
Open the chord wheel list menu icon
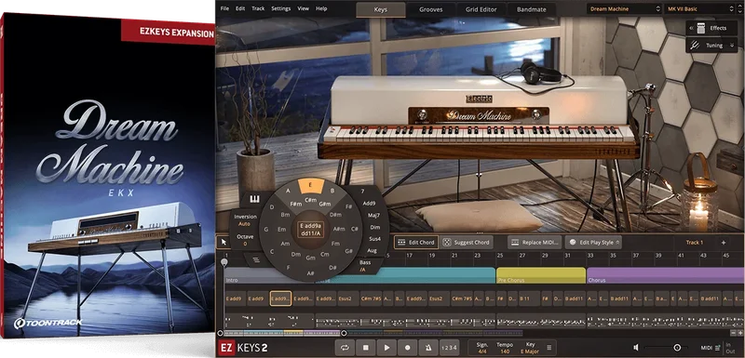[x=255, y=259]
